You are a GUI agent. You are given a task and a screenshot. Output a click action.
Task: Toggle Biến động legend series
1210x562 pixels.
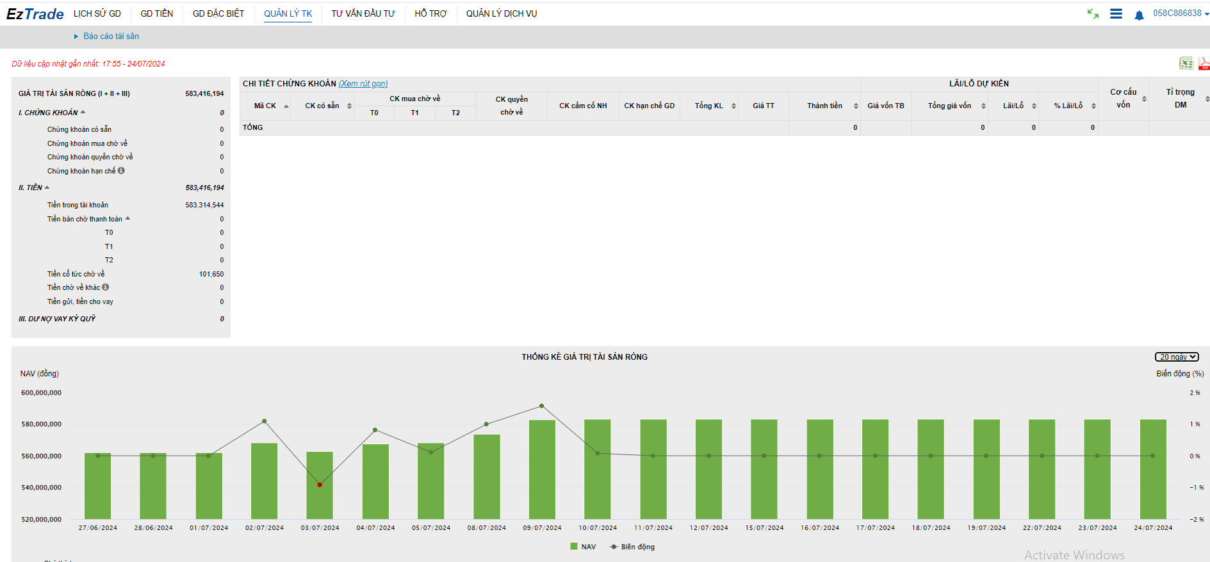[x=632, y=547]
